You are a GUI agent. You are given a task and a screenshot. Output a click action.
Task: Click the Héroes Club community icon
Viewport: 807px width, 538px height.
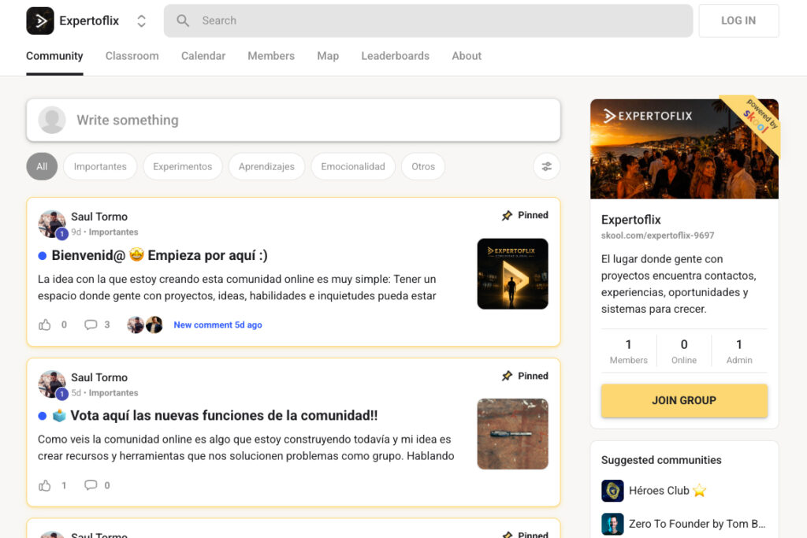612,491
